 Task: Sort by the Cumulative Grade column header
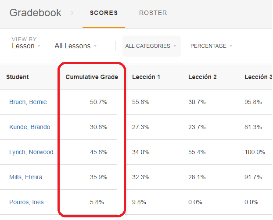coord(92,77)
